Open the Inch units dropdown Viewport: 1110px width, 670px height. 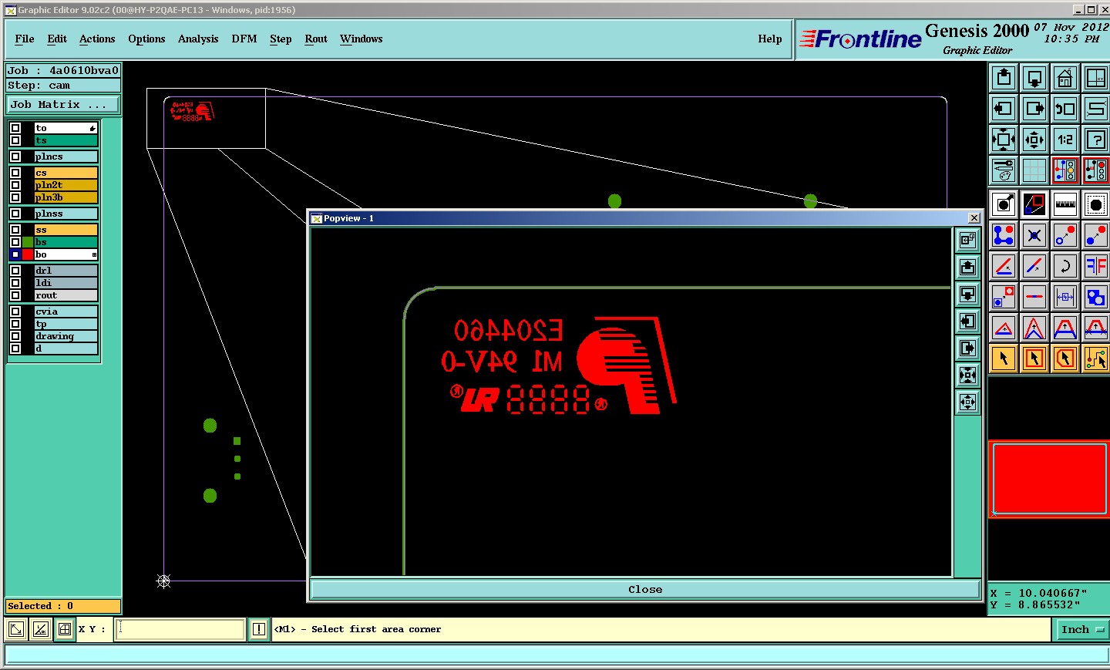click(x=1081, y=629)
